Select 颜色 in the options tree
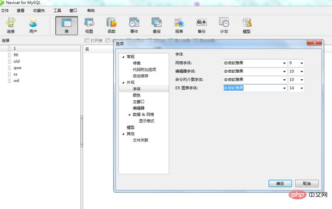This screenshot has width=332, height=209. [137, 95]
